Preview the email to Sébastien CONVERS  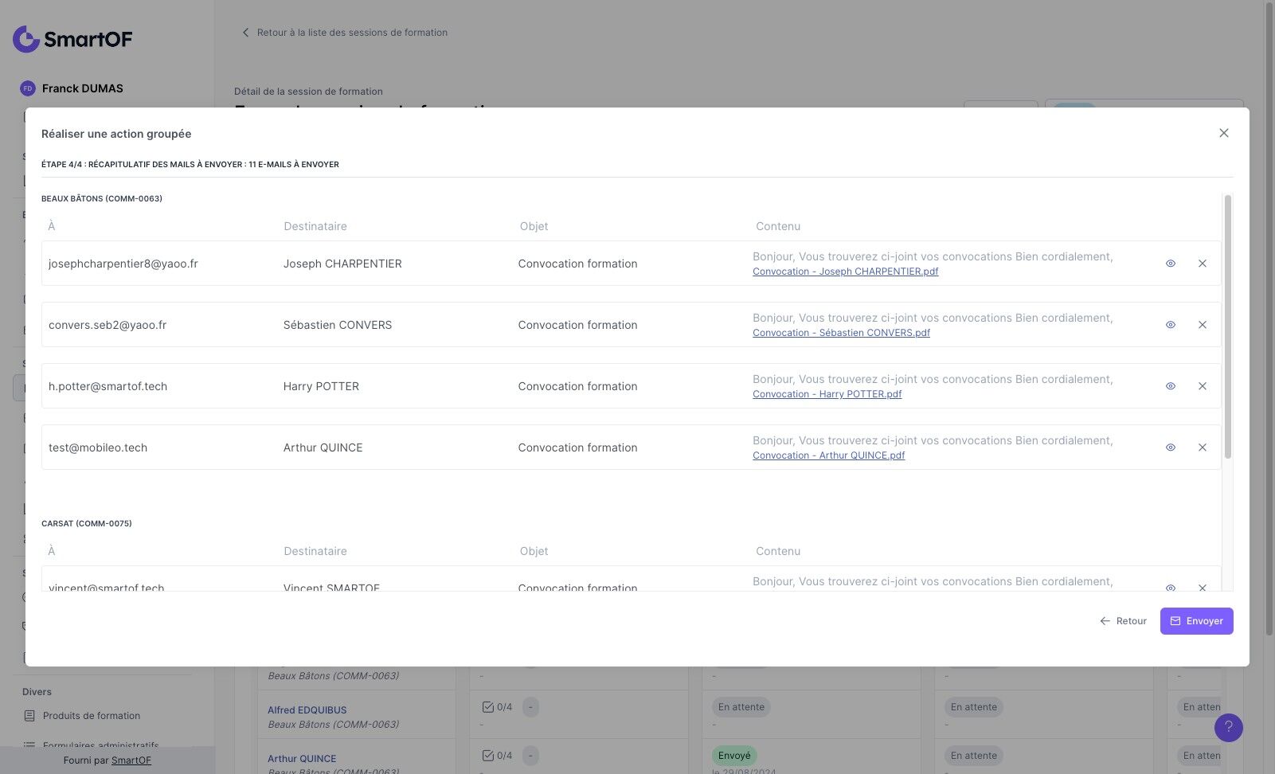click(x=1171, y=325)
